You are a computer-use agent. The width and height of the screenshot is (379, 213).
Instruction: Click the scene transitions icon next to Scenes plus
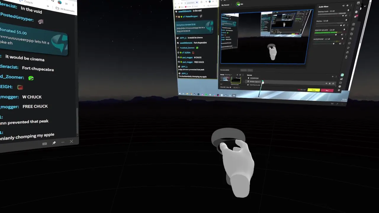[x=240, y=75]
